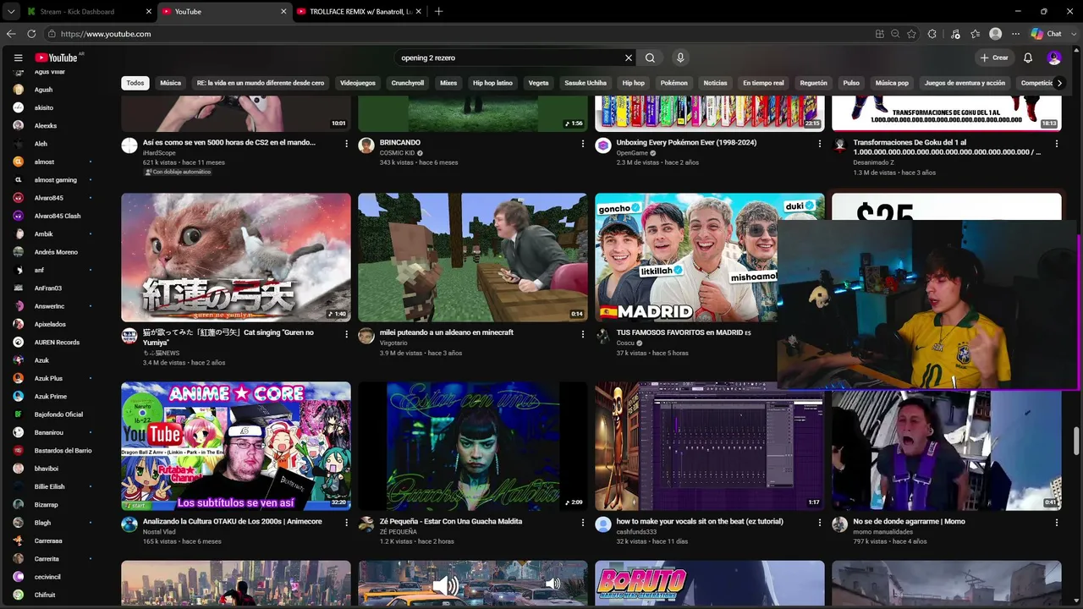Open YouTube notifications bell
The image size is (1083, 609).
1028,58
